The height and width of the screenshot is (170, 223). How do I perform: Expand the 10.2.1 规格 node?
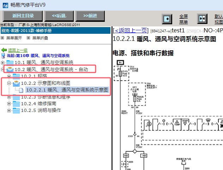click(x=9, y=76)
